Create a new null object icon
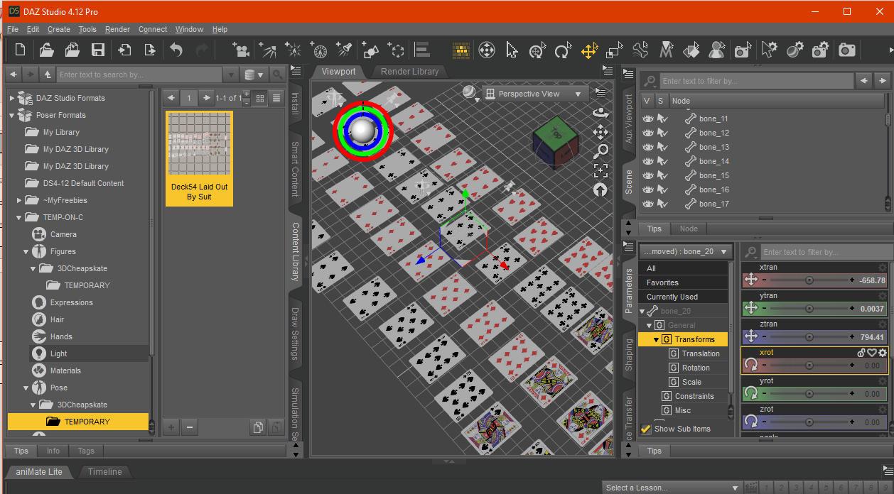894x494 pixels. [397, 50]
